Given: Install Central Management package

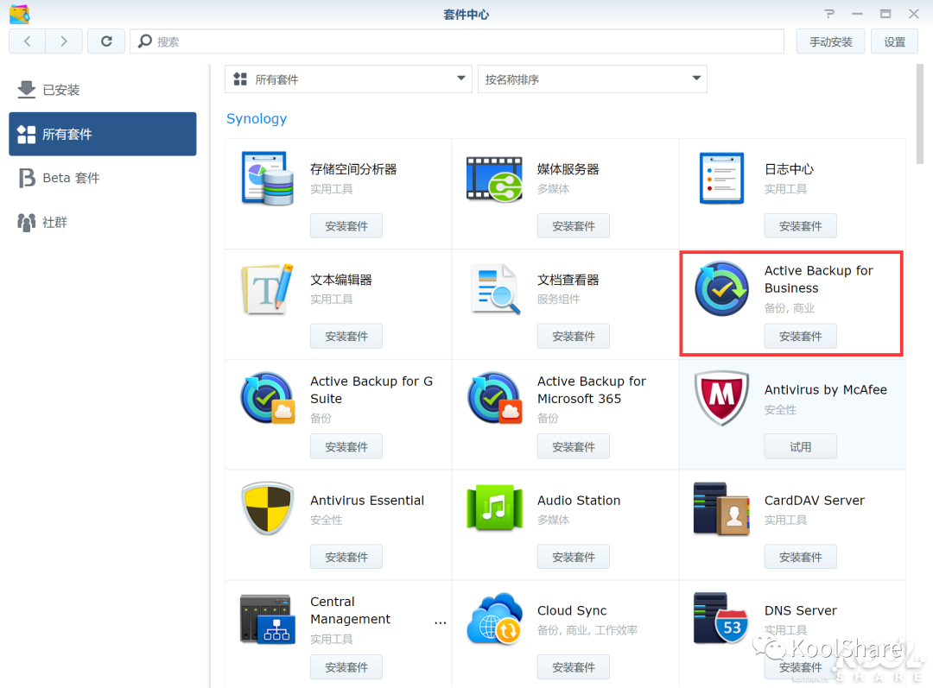Looking at the screenshot, I should [346, 667].
